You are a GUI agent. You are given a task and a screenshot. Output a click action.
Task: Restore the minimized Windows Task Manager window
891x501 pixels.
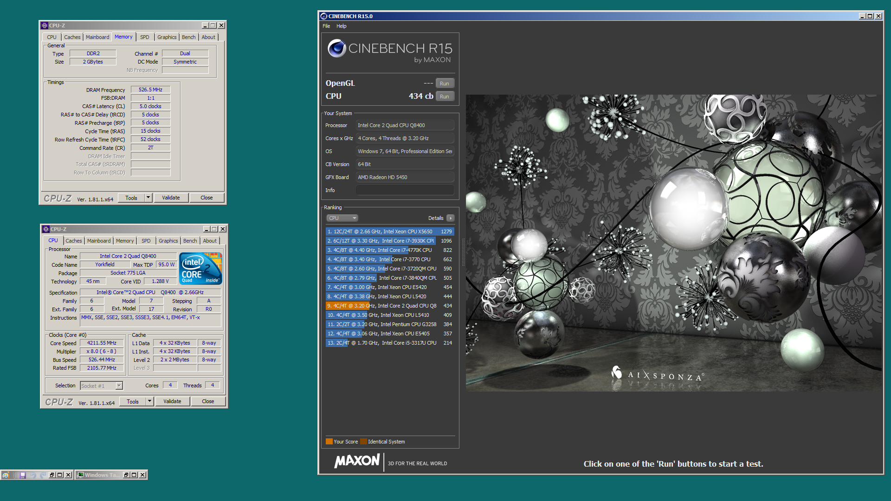point(126,475)
